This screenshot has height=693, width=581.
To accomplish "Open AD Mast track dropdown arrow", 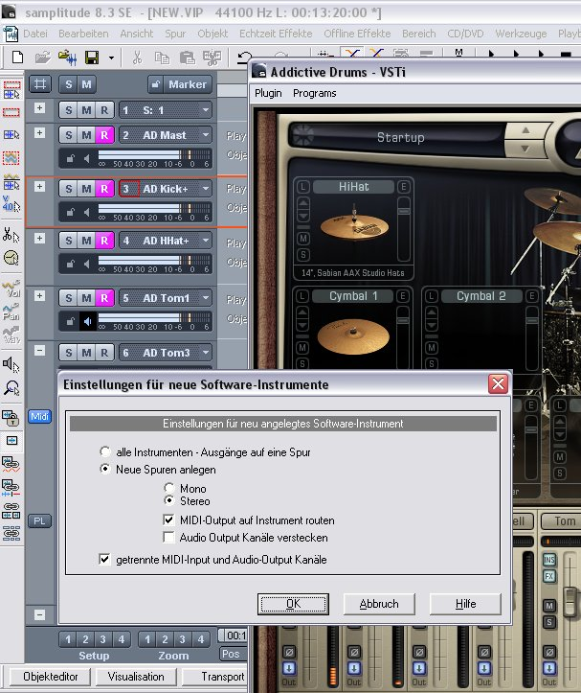I will click(x=206, y=135).
